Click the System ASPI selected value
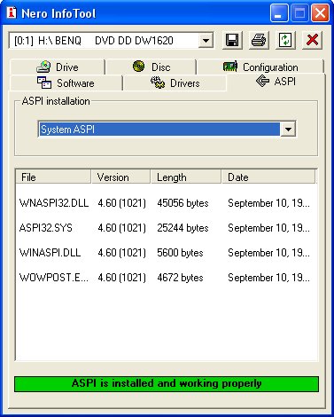Screen dimensions: 334x417 pos(159,130)
